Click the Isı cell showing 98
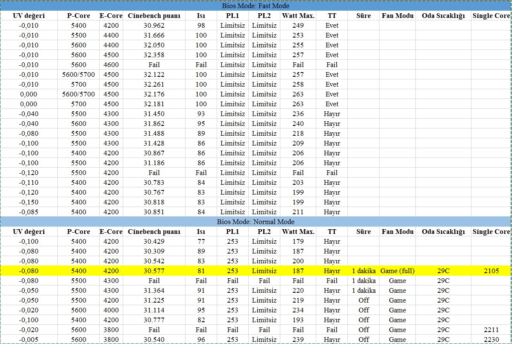This screenshot has width=512, height=344. click(201, 26)
